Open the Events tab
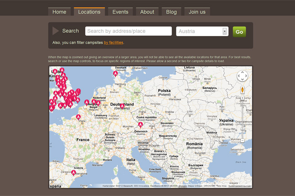The height and width of the screenshot is (196, 295). click(120, 12)
